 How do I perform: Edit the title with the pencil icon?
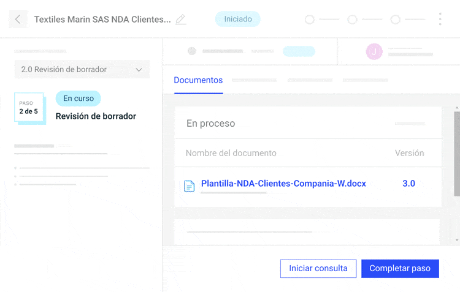pos(180,20)
